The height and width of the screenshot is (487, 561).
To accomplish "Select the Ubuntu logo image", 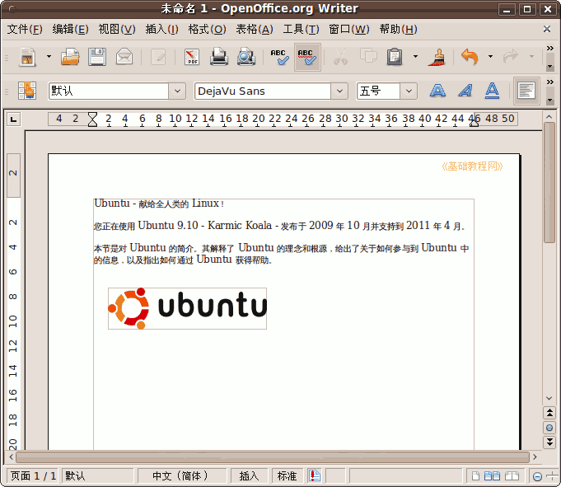I will tap(188, 308).
